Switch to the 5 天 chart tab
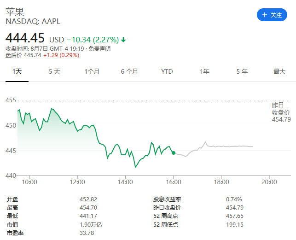The image size is (296, 240). (x=54, y=71)
